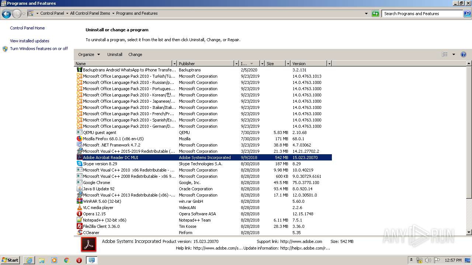This screenshot has width=472, height=265.
Task: Click the Adobe Acrobat Reader DC row icon
Action: pyautogui.click(x=79, y=158)
